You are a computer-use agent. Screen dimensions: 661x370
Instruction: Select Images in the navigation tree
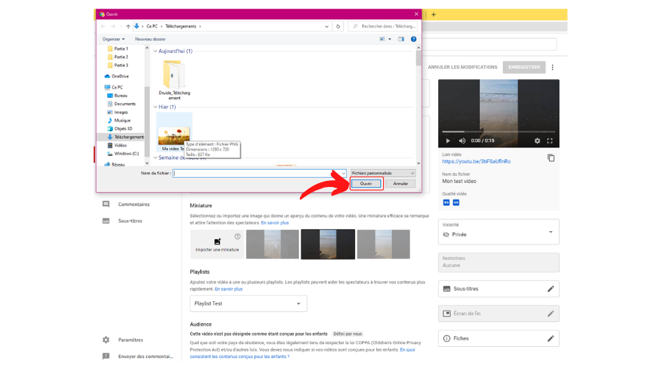(118, 112)
